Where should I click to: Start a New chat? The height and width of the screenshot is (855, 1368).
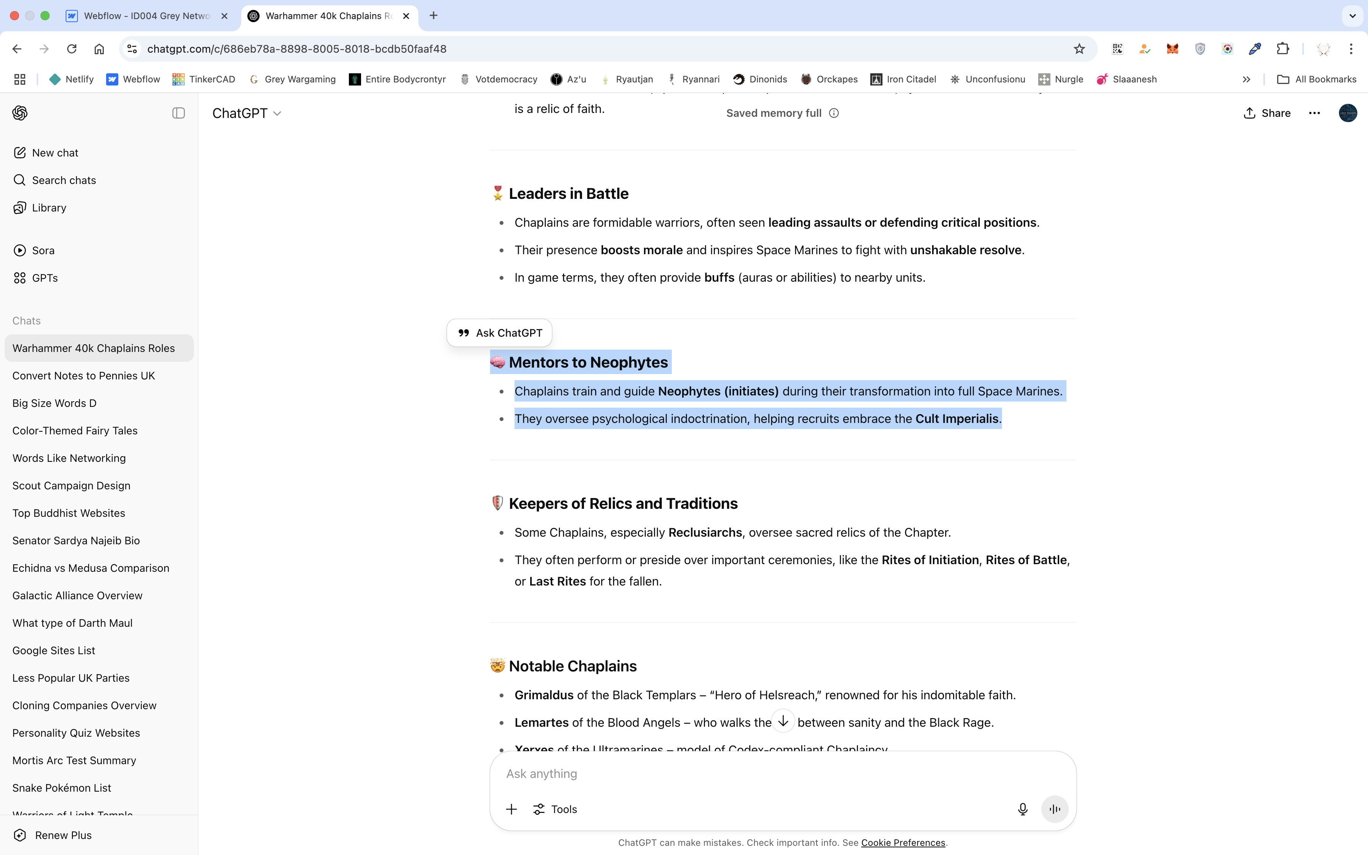[55, 153]
